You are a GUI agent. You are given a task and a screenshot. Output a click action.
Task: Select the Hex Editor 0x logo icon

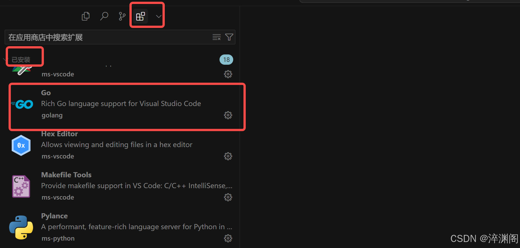pos(21,145)
